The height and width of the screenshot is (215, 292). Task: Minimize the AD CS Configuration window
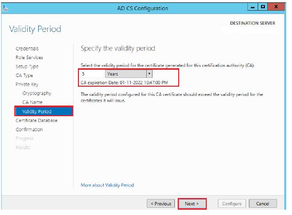pos(252,7)
